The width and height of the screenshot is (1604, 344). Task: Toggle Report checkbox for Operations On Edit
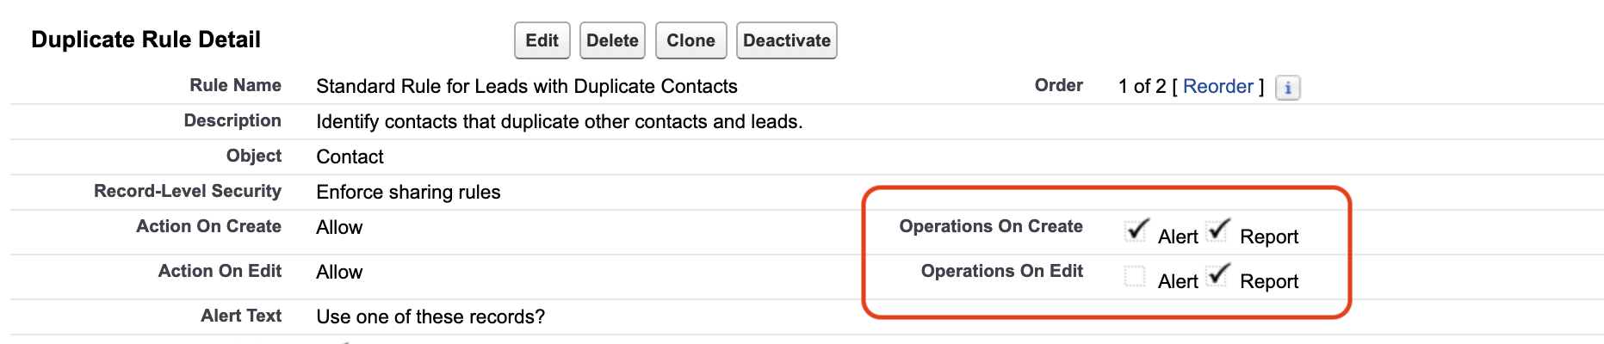(1217, 275)
